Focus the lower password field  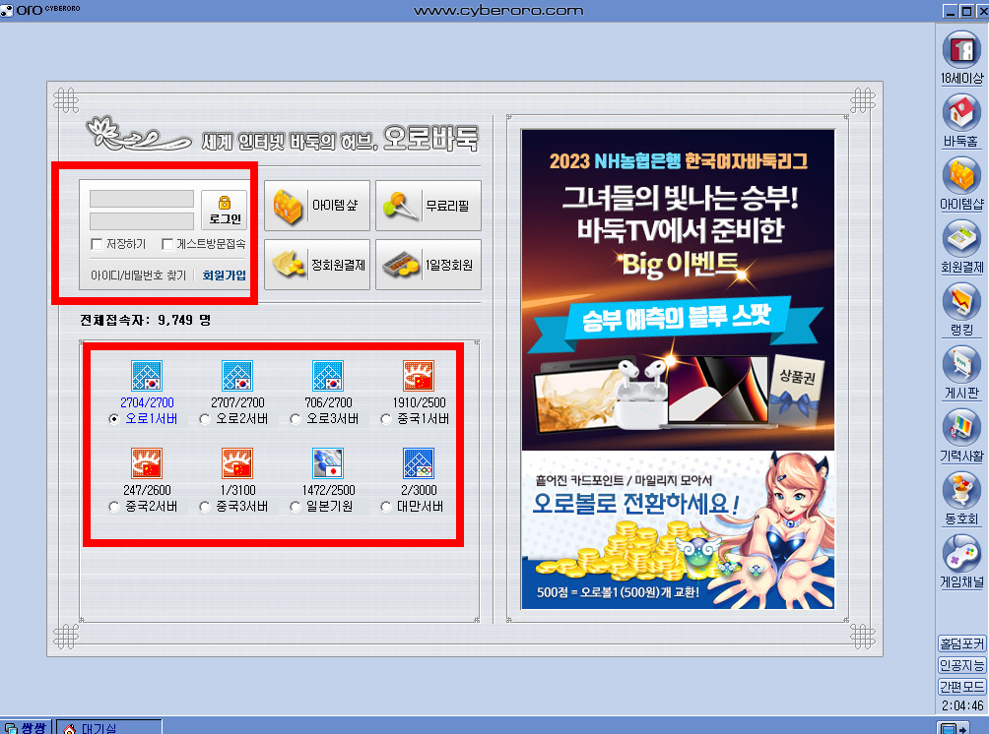coord(142,221)
